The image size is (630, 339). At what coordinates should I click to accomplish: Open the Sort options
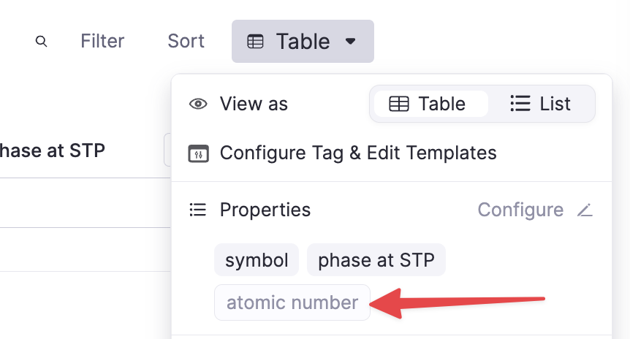click(x=186, y=41)
